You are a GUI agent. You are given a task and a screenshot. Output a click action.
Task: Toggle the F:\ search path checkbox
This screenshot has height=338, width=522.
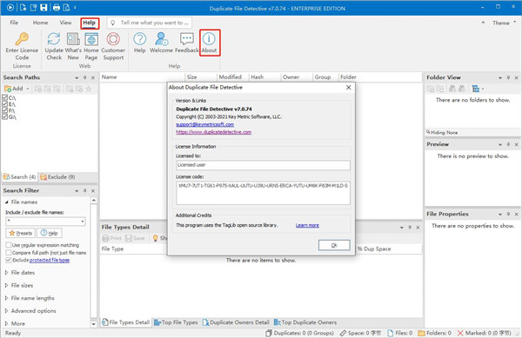click(4, 110)
